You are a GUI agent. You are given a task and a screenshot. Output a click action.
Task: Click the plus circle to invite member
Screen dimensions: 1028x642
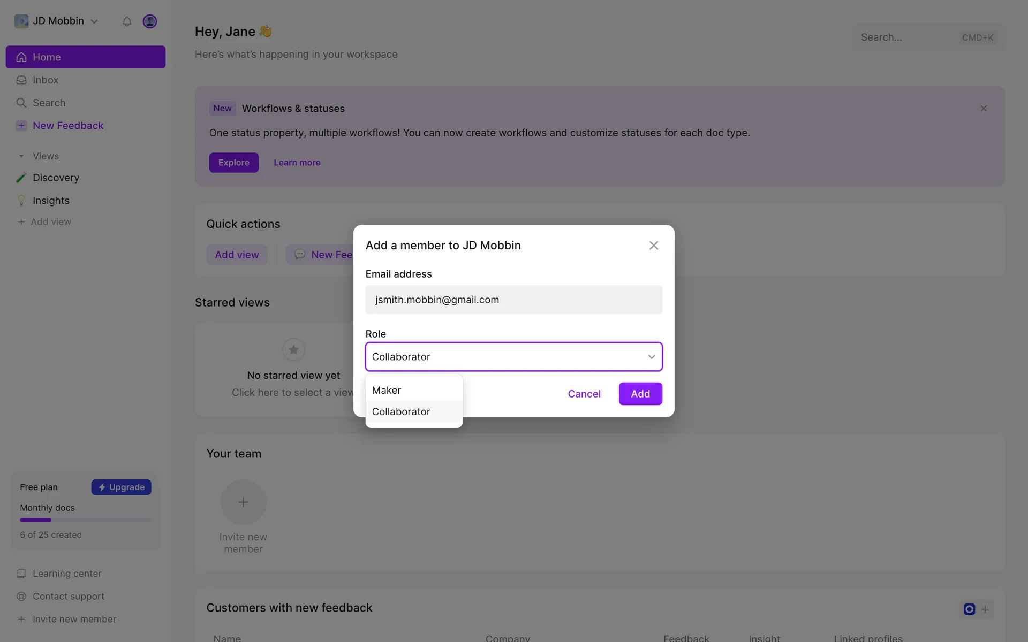243,502
